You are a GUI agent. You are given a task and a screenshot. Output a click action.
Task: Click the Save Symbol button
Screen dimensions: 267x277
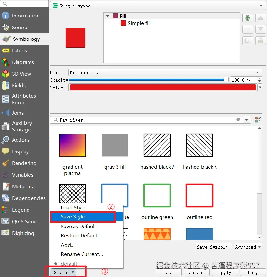coord(214,247)
